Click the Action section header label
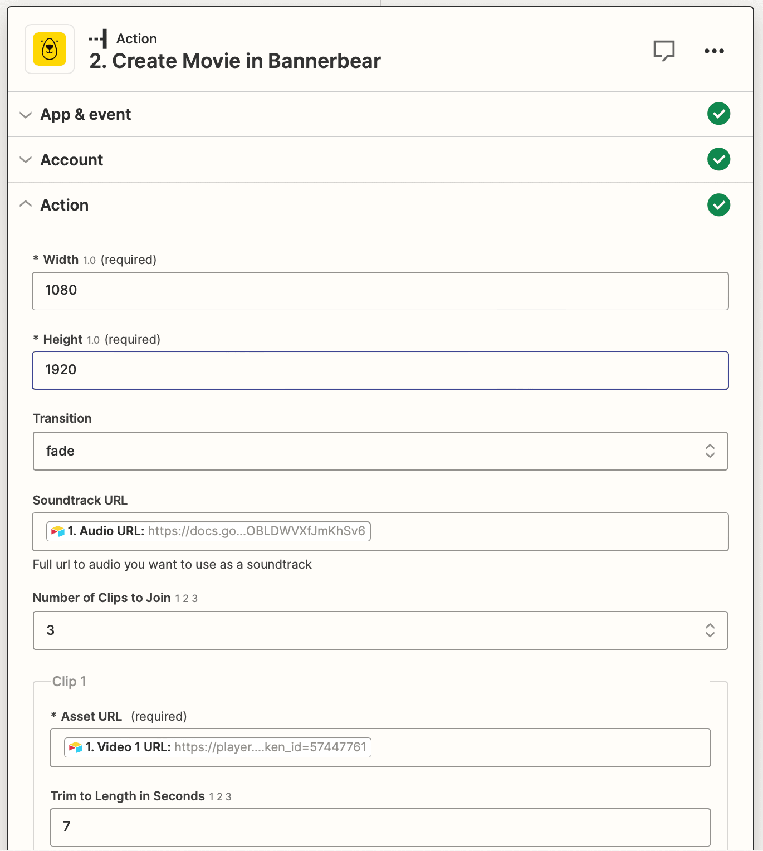 coord(64,204)
